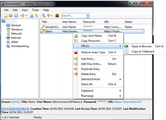The width and height of the screenshot is (166, 120).
Task: Select the Homebanking percent group icon
Action: pyautogui.click(x=8, y=46)
